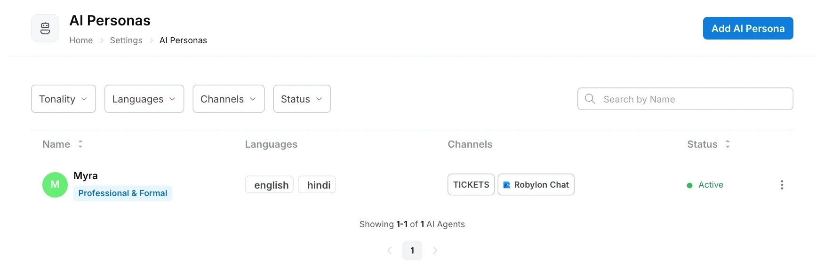The image size is (816, 277).
Task: Focus the Search by Name field
Action: tap(685, 99)
